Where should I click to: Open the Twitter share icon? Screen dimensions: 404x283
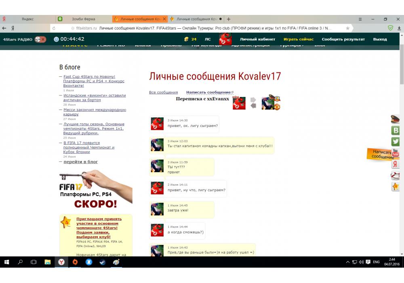[396, 141]
